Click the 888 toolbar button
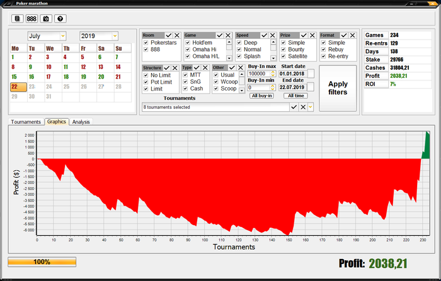Screen dimensions: 441x281 31,18
